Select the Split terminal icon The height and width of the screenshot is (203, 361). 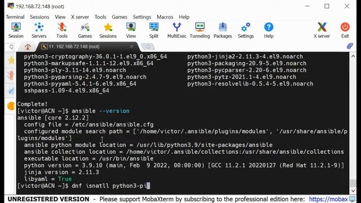153,30
